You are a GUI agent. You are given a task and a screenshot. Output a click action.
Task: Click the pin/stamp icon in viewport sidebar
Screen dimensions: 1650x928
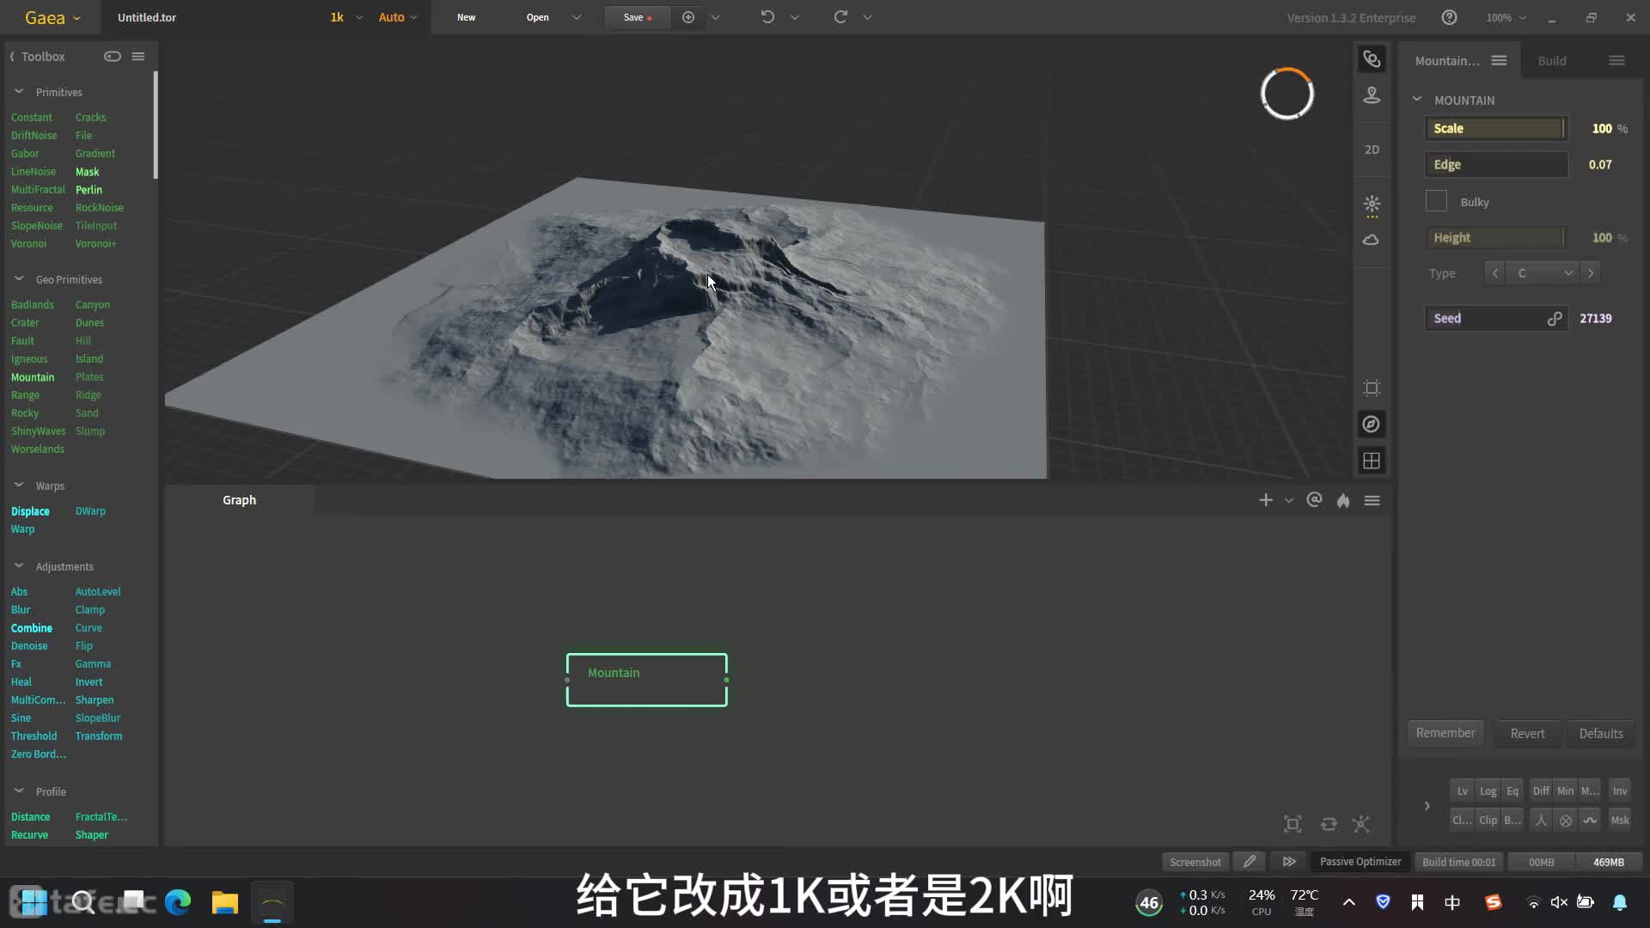tap(1372, 95)
